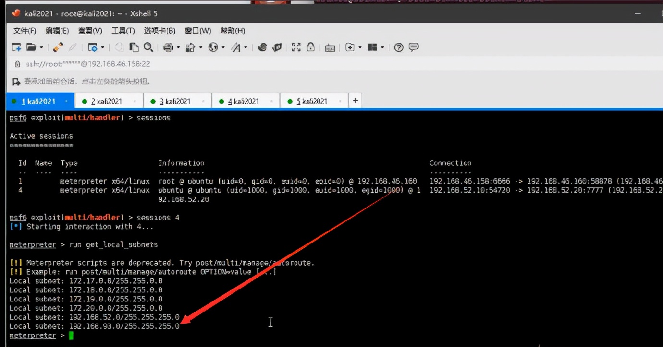Click the new tab plus-page icon
Viewport: 663px width, 347px height.
(x=350, y=47)
